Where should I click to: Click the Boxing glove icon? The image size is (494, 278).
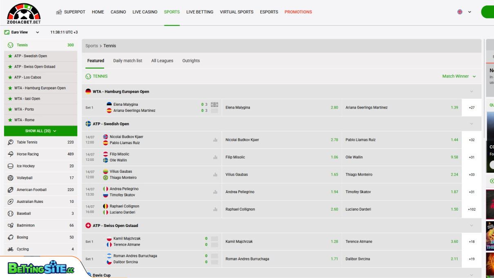coord(11,237)
